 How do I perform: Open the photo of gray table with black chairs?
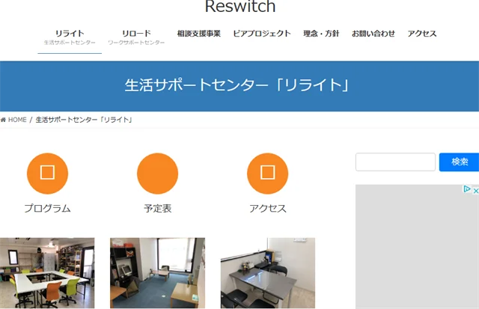[267, 273]
